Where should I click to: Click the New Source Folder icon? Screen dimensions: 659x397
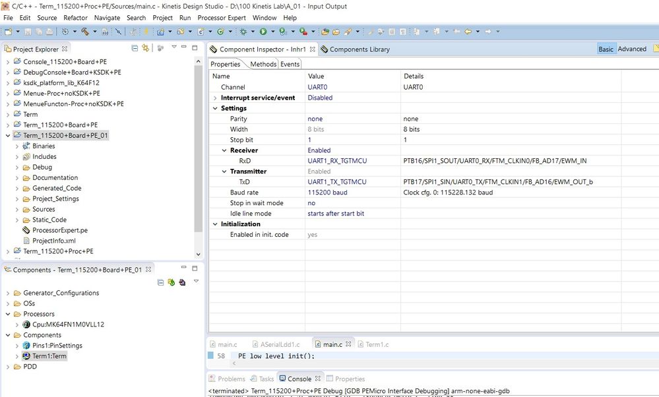point(181,32)
